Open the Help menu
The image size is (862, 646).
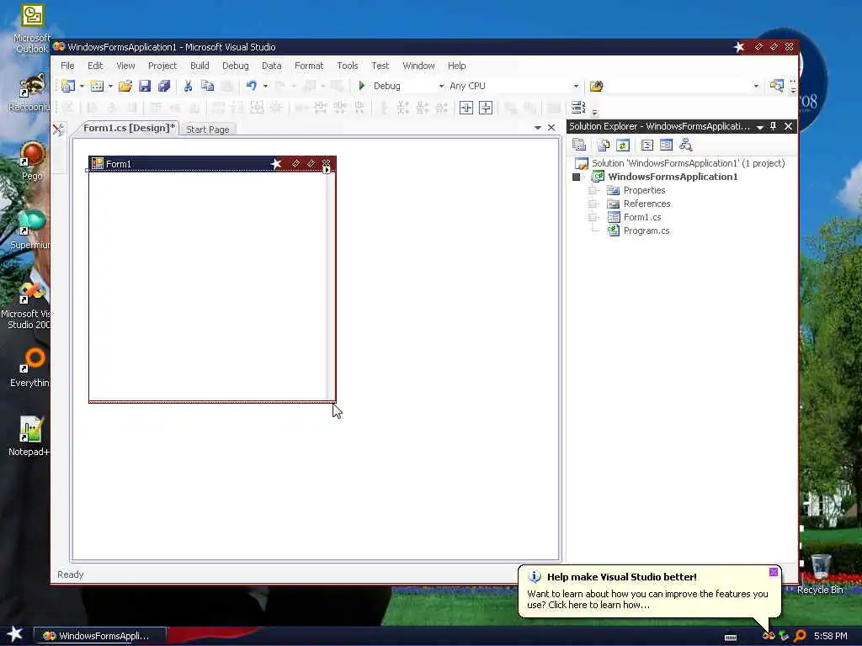coord(456,66)
